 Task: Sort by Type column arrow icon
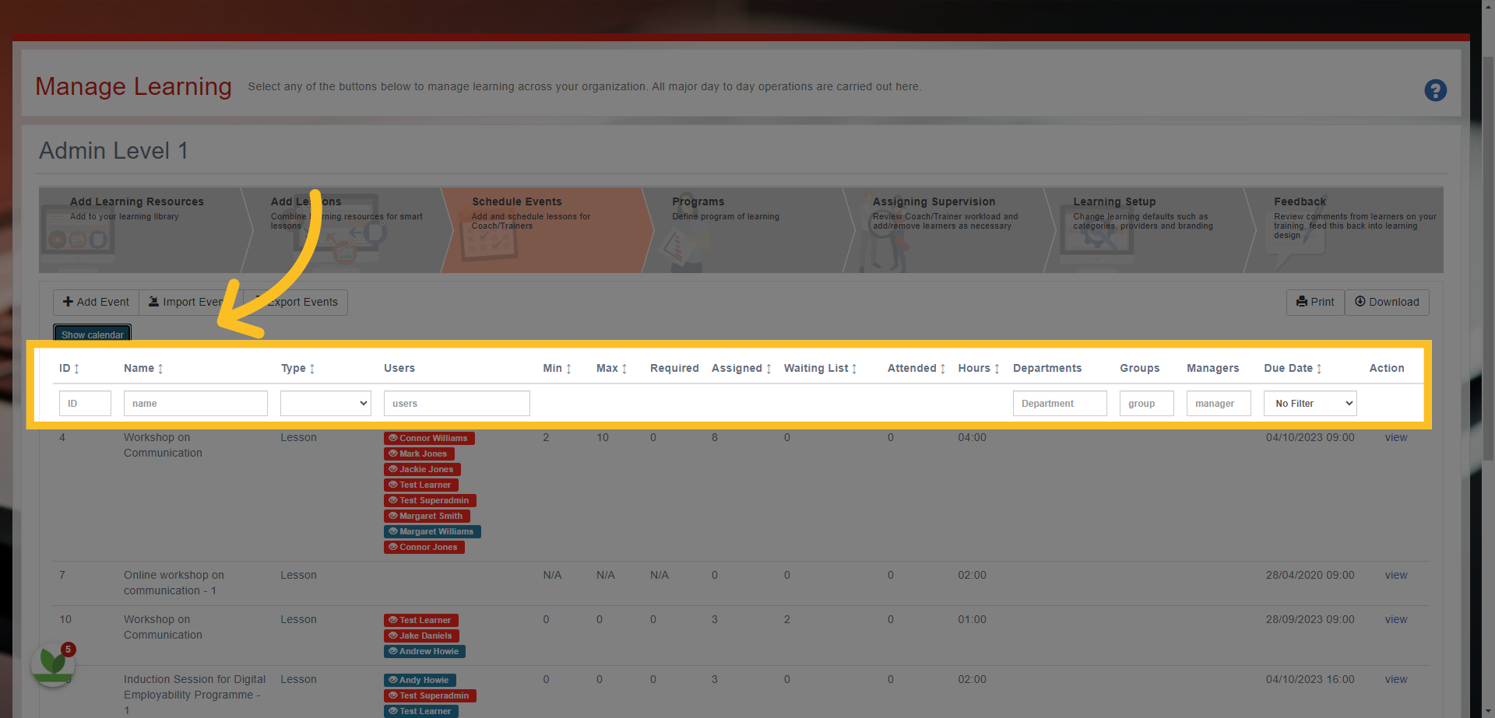(x=312, y=369)
